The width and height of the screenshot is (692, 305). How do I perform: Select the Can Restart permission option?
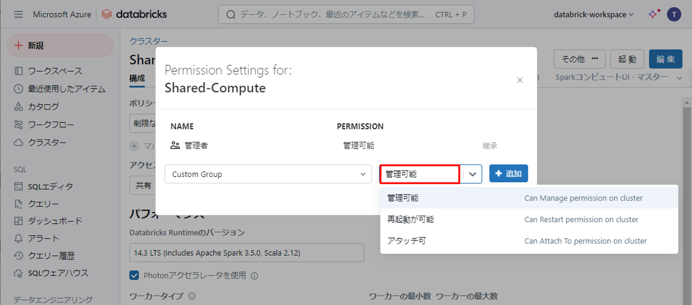tap(411, 220)
